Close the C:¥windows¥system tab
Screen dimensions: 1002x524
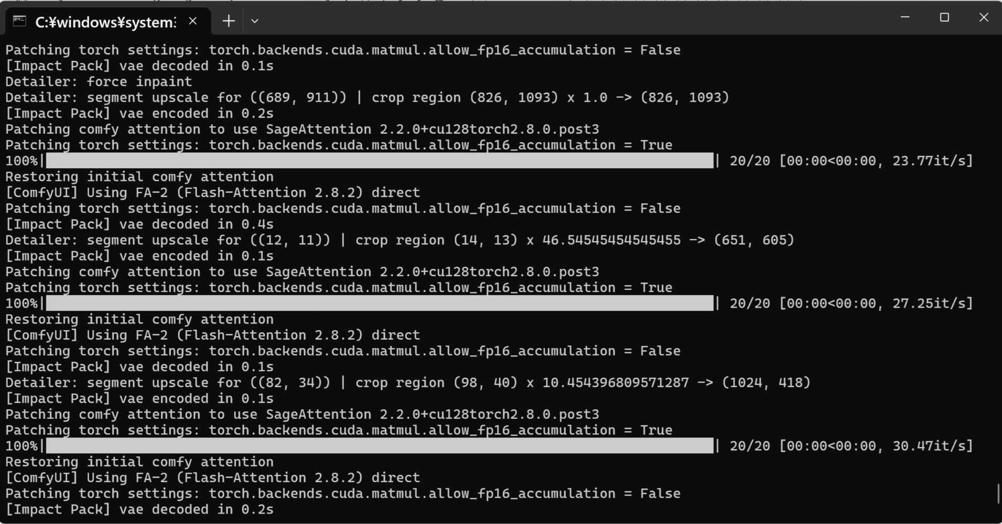click(x=193, y=21)
